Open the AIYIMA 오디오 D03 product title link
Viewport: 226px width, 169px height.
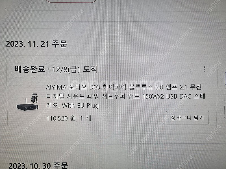tap(125, 96)
